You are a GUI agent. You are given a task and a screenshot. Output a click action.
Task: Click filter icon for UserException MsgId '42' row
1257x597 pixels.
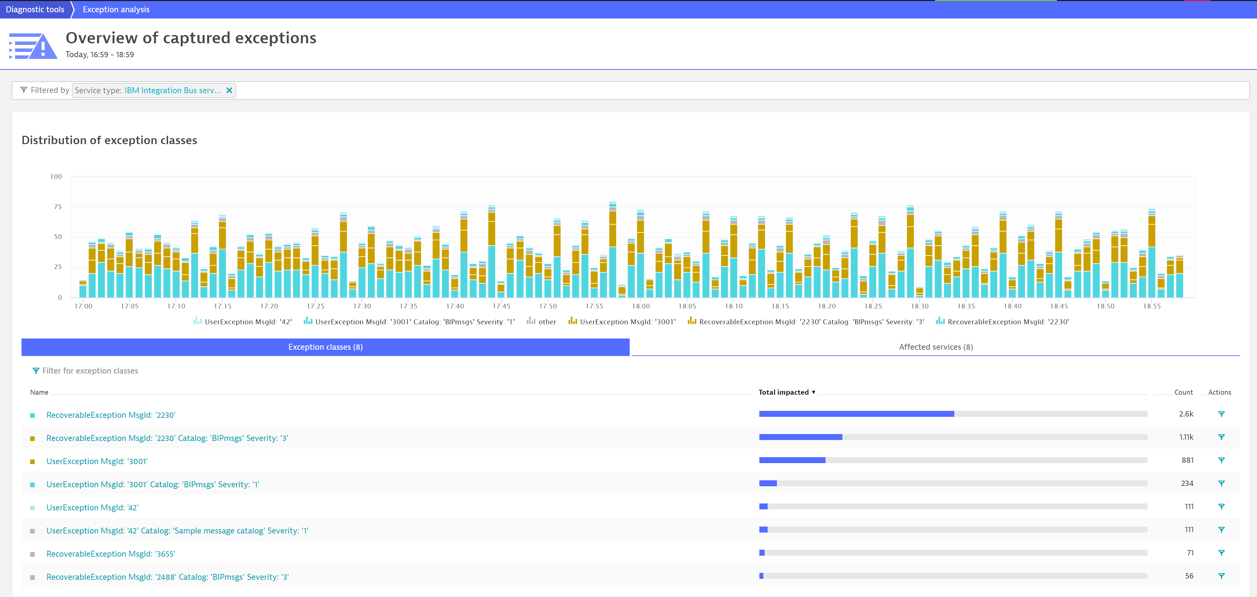1221,507
